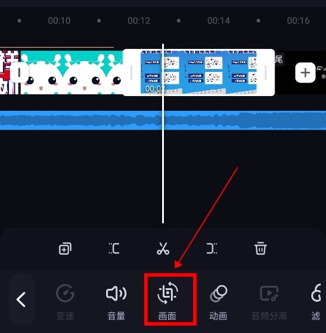
Task: Select the blue slides video clip
Action: (x=199, y=72)
